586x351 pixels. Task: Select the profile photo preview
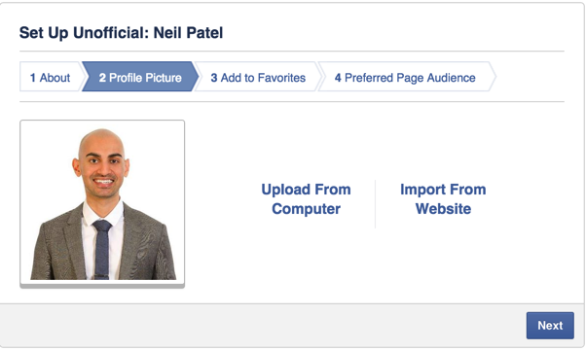(x=102, y=204)
